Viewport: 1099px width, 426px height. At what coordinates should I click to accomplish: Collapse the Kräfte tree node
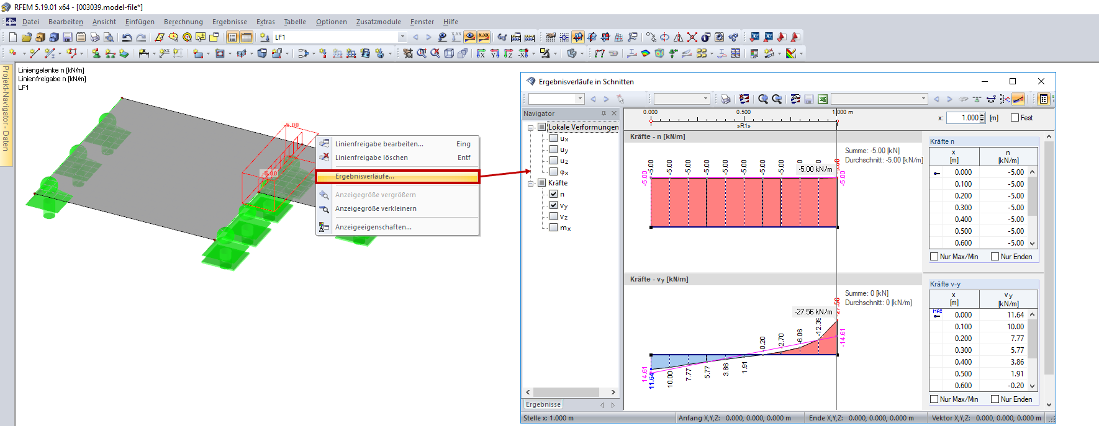pyautogui.click(x=531, y=184)
